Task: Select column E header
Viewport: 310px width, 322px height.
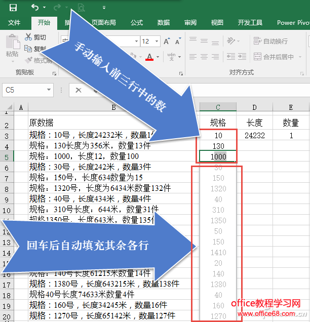Action: coord(291,107)
